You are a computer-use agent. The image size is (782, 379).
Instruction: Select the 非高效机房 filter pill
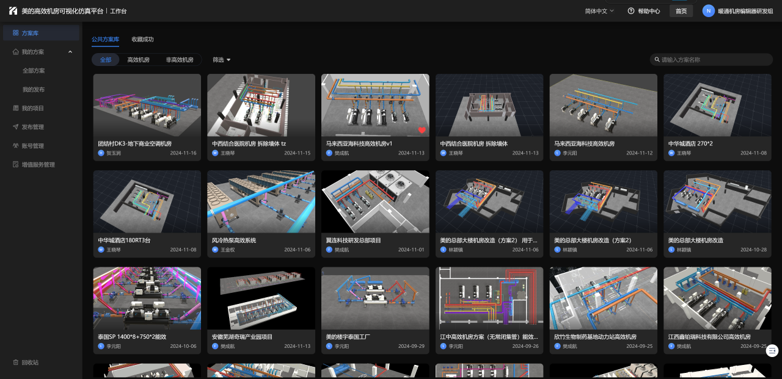click(x=180, y=60)
